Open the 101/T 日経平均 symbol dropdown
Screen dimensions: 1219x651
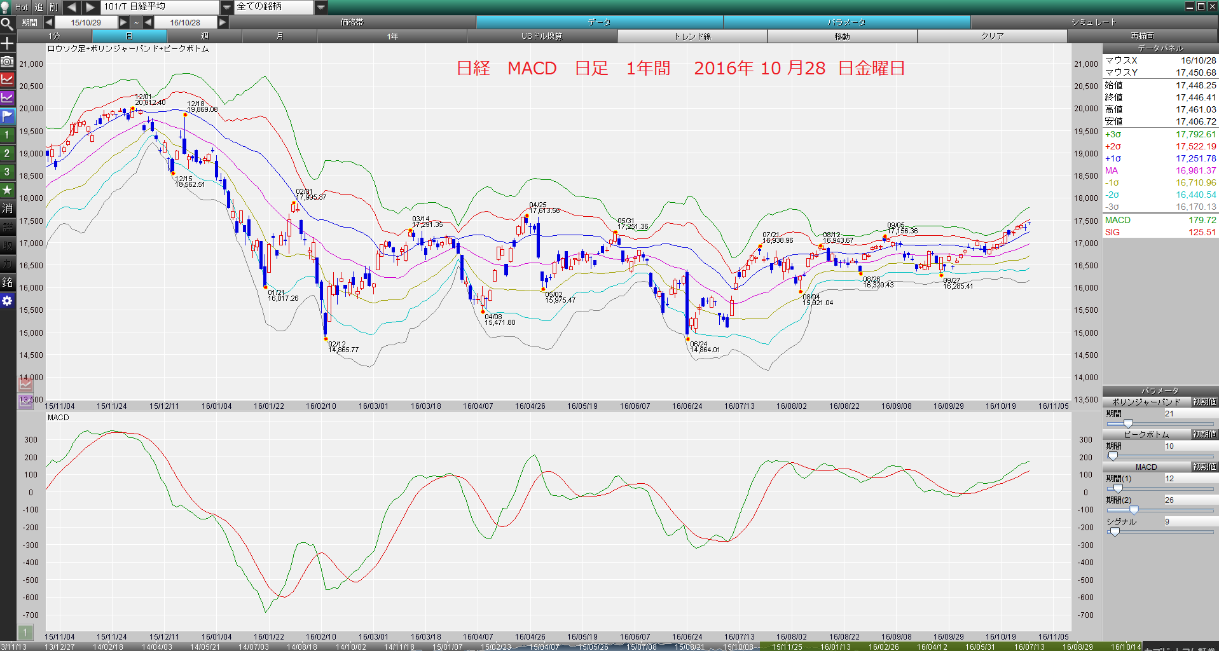(227, 7)
